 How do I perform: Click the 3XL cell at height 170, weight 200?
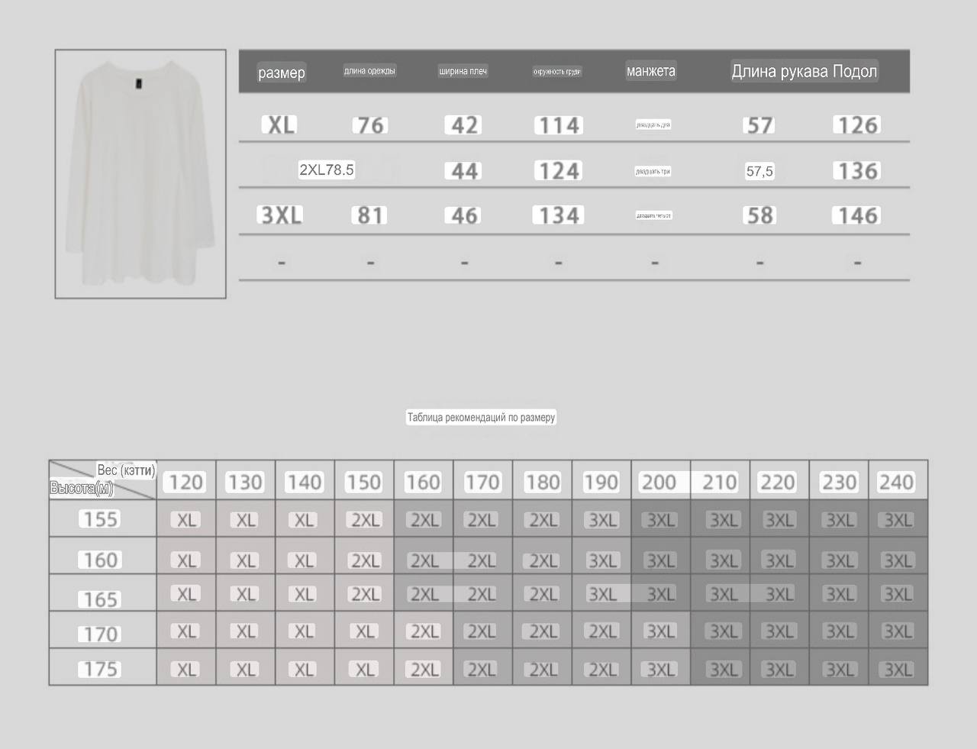[x=661, y=631]
